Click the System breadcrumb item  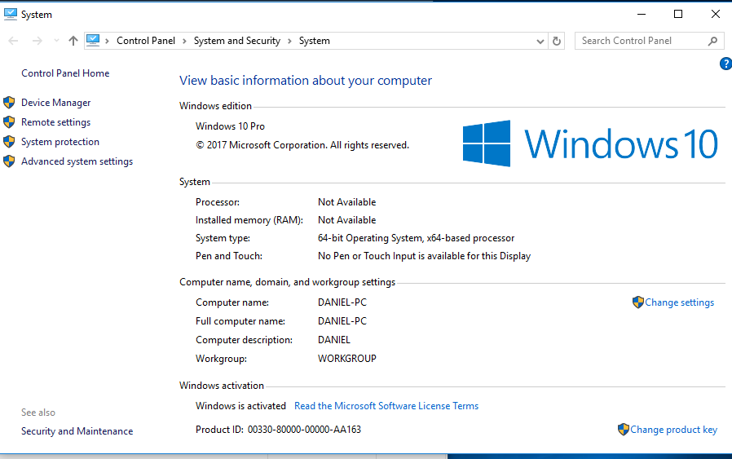coord(314,41)
